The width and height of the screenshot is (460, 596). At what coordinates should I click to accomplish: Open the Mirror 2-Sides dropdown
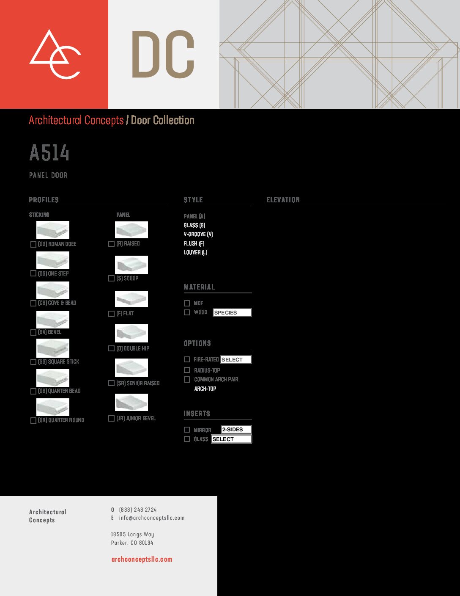coord(236,429)
